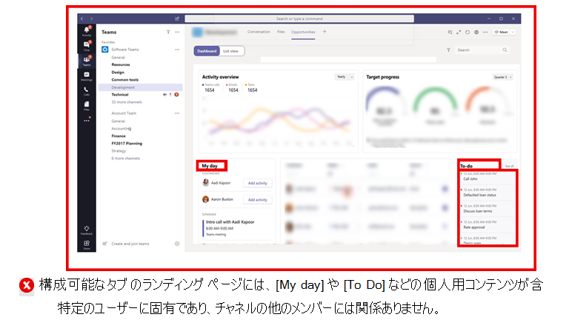Screen dimensions: 572x320
Task: Add activity for Aaron Buxton
Action: [258, 200]
